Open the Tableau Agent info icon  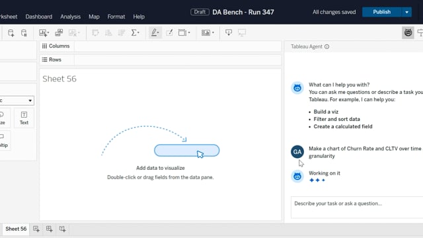coord(327,47)
